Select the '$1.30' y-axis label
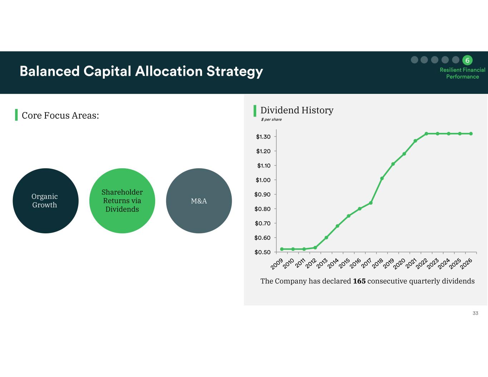488x377 pixels. click(263, 137)
